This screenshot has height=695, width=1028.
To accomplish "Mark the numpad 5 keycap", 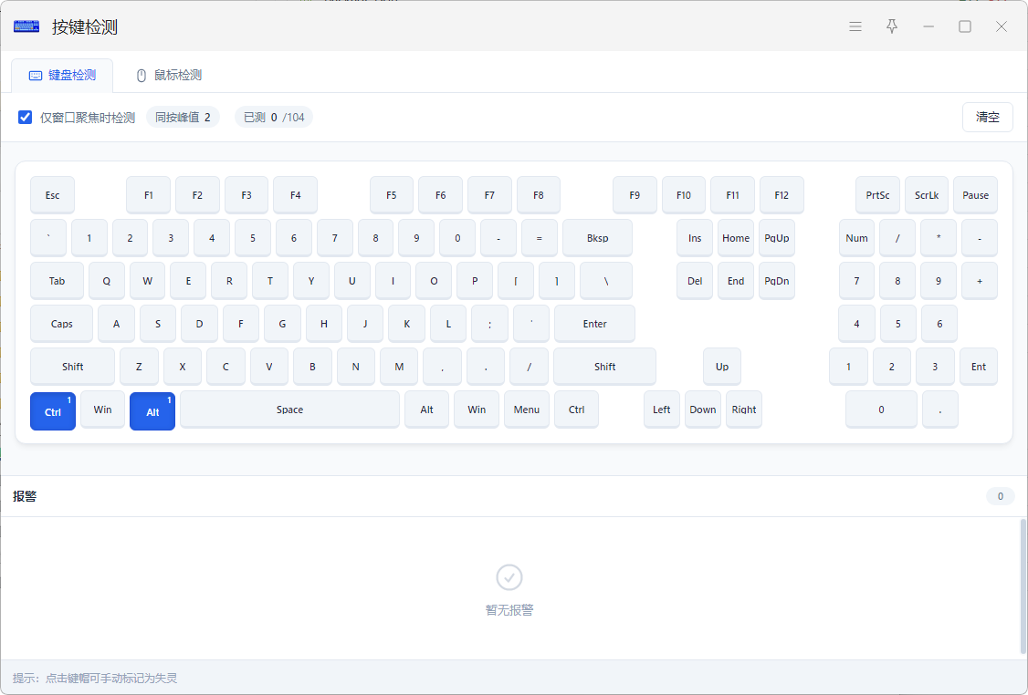I will click(898, 324).
